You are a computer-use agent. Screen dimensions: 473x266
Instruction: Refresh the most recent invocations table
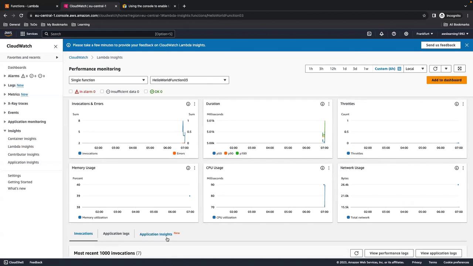pyautogui.click(x=356, y=253)
